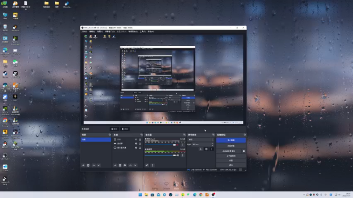Click the 退出 exit button in Controls
The height and width of the screenshot is (198, 353).
point(231,165)
